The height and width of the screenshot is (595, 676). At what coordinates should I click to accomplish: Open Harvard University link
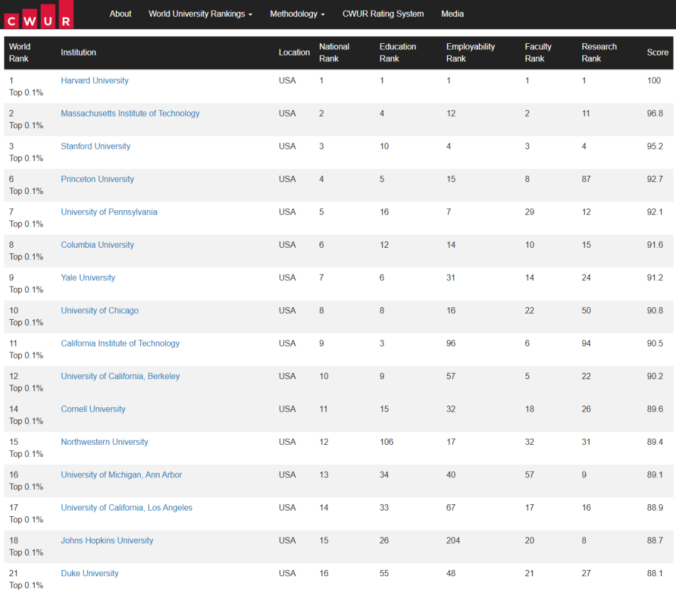click(x=95, y=81)
